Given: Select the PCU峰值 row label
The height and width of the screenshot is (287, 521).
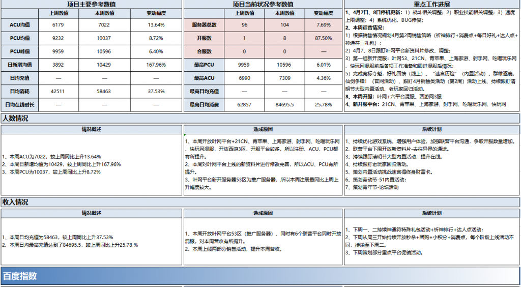Looking at the screenshot, I should (20, 51).
